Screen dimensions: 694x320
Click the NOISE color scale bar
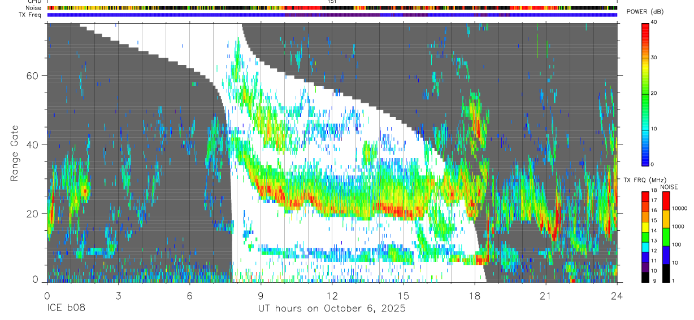(x=666, y=237)
